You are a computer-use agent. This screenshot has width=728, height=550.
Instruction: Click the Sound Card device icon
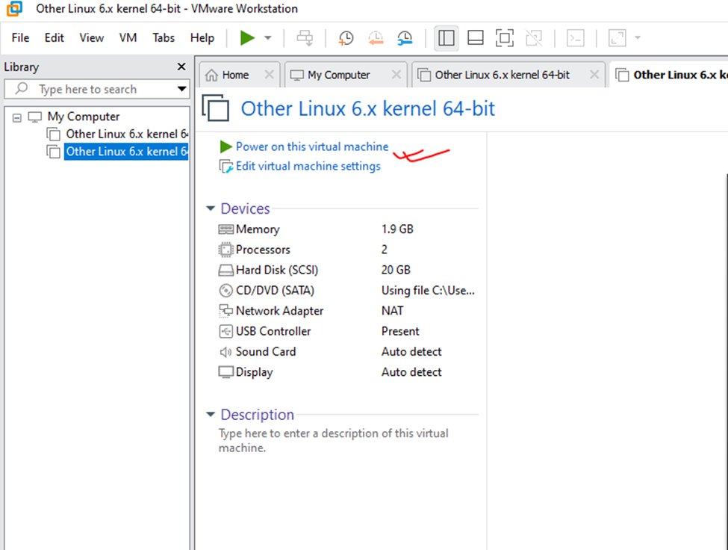coord(225,352)
